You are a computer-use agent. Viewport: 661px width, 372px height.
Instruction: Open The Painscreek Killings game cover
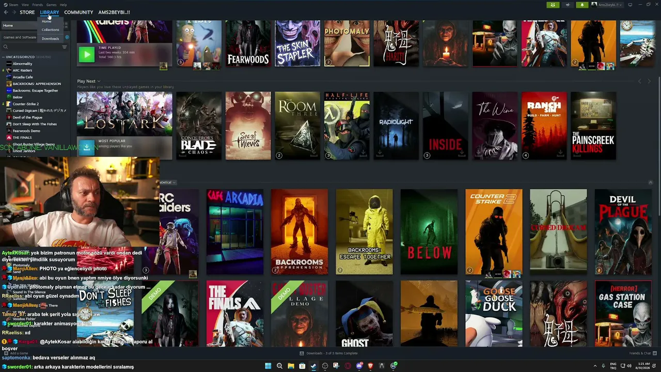click(x=593, y=126)
